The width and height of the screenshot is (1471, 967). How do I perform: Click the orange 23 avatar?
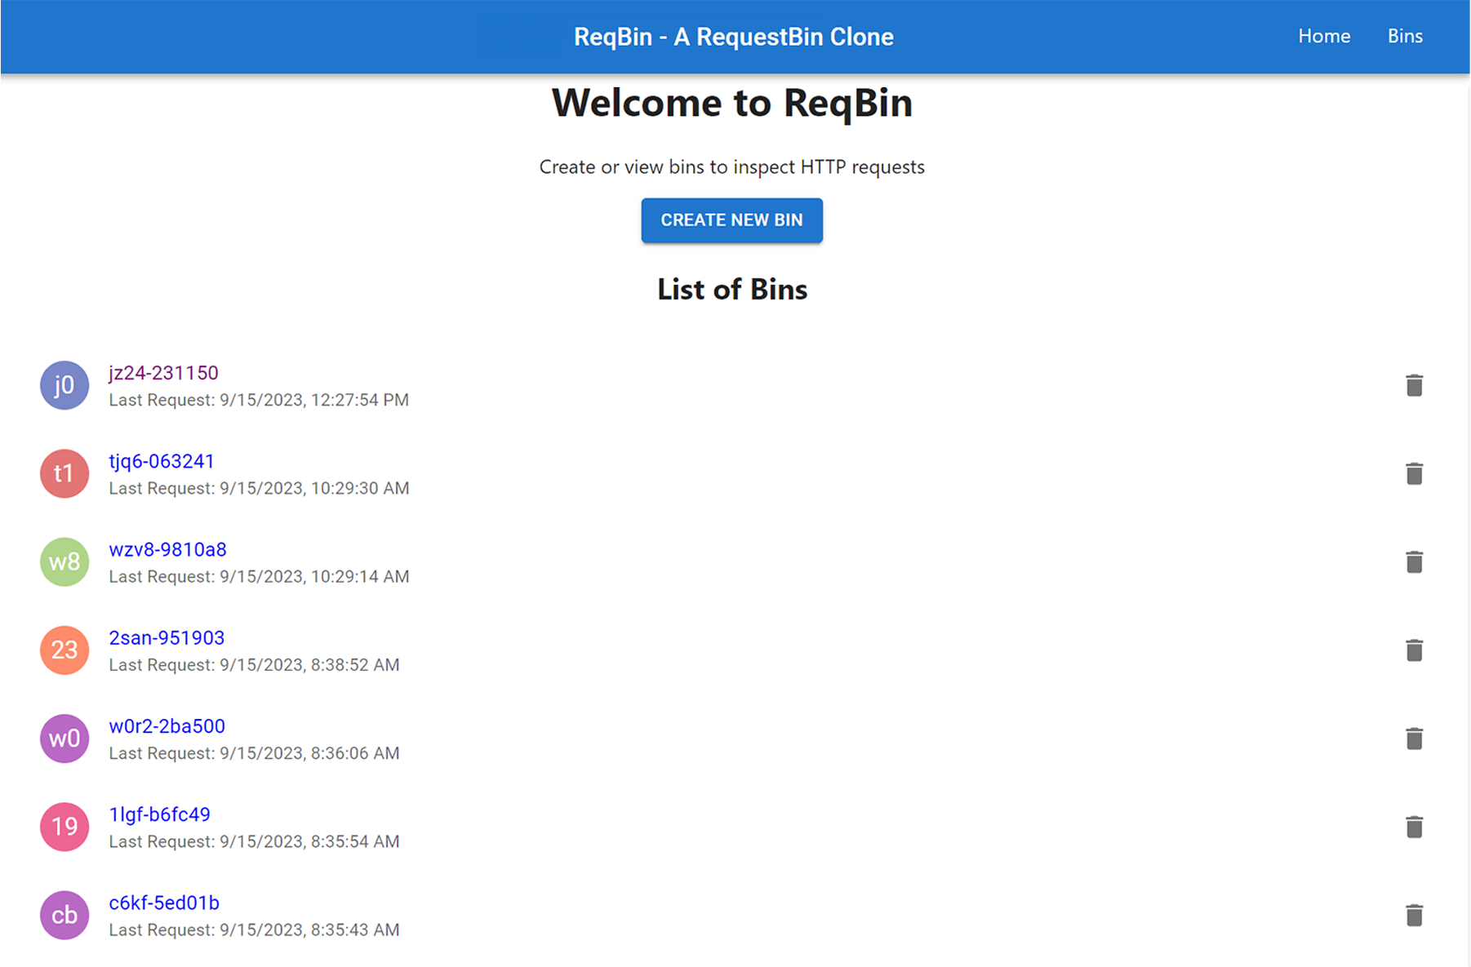pos(64,650)
